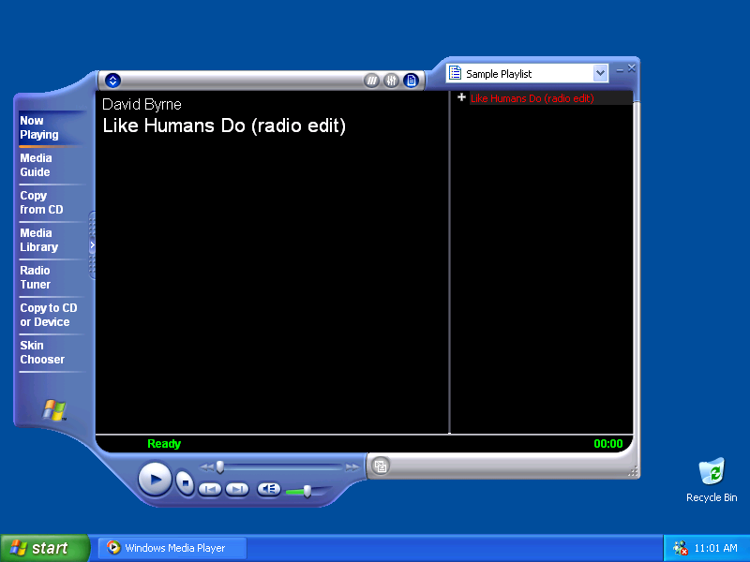The height and width of the screenshot is (562, 750).
Task: Open the Sample Playlist dropdown arrow
Action: pos(600,74)
